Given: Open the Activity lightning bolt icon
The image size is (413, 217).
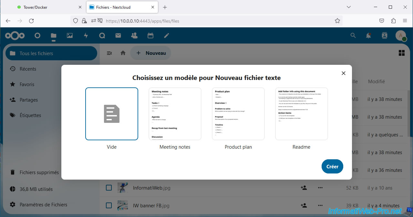Looking at the screenshot, I should tap(86, 36).
